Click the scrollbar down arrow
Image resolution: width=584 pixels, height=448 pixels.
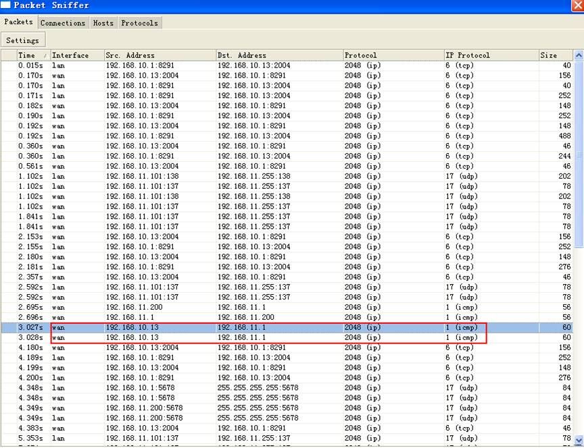pyautogui.click(x=579, y=441)
